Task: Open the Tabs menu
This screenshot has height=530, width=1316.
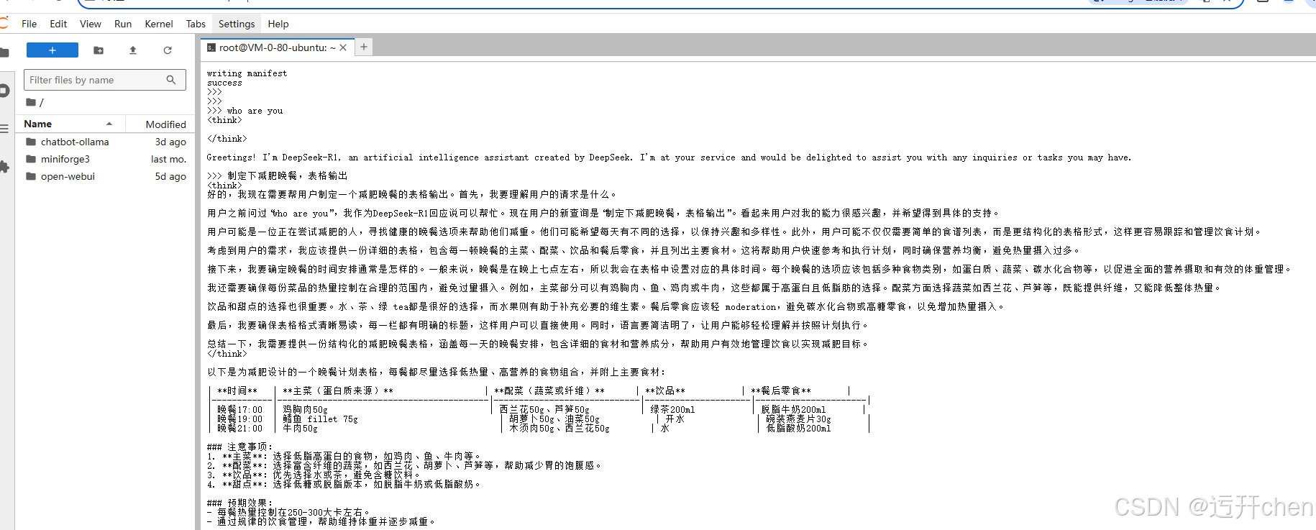Action: click(x=196, y=24)
